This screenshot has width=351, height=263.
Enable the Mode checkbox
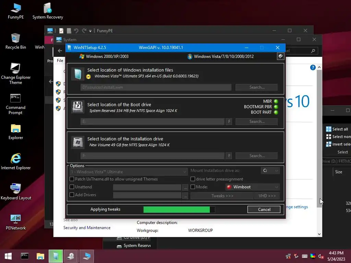[193, 187]
